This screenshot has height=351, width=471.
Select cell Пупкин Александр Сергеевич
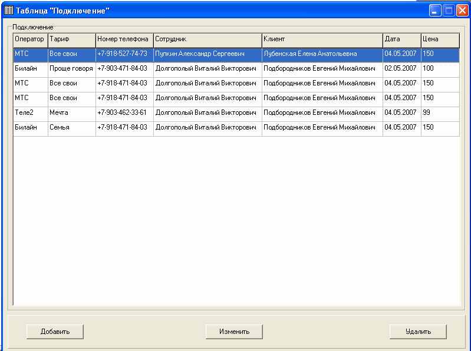coord(207,55)
